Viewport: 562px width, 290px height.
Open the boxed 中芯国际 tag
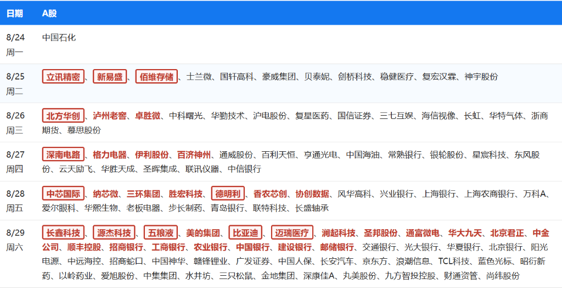pyautogui.click(x=63, y=194)
